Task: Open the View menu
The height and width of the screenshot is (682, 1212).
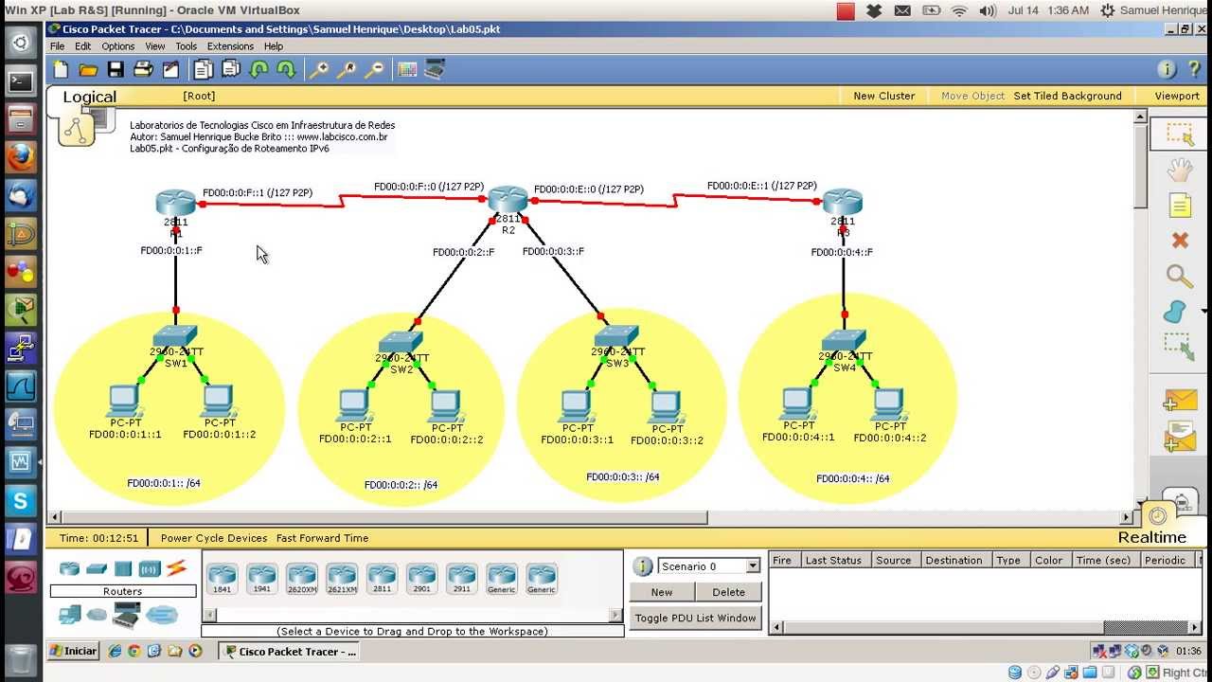Action: pos(155,45)
